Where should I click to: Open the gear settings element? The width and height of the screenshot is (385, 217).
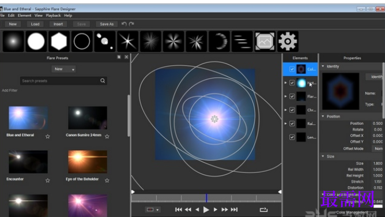tap(288, 42)
